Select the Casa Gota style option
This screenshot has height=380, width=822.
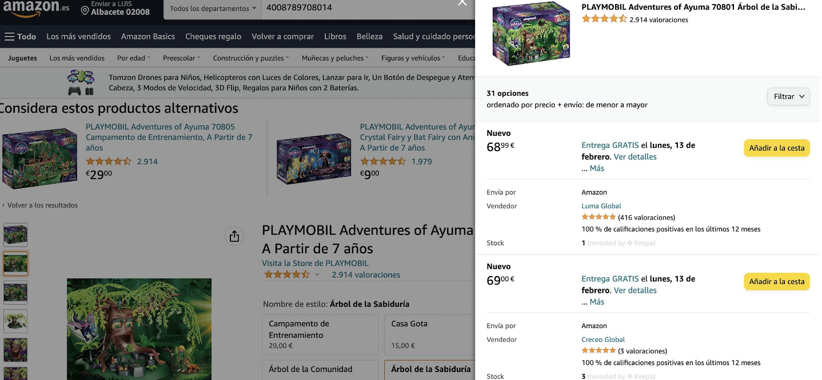coord(427,334)
